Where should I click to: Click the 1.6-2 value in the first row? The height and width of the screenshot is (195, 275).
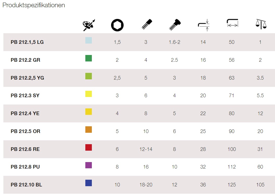(x=175, y=42)
